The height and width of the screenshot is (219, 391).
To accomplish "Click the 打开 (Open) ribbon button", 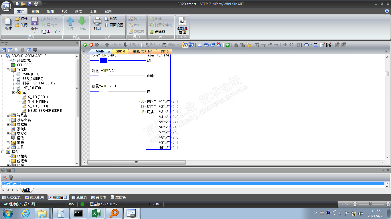I will click(21, 19).
